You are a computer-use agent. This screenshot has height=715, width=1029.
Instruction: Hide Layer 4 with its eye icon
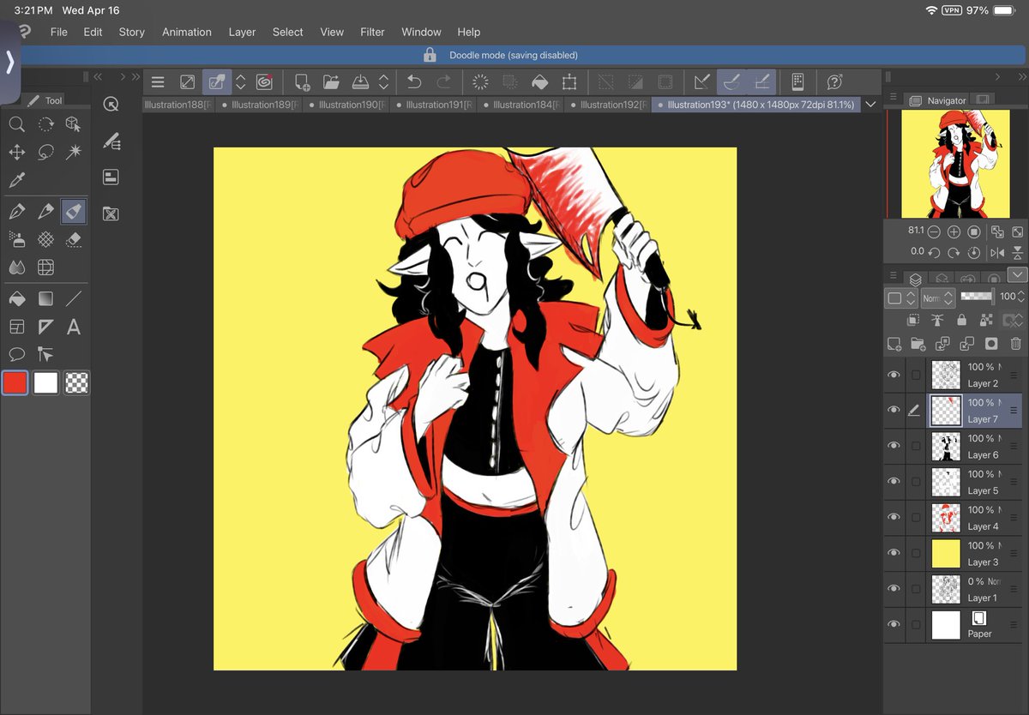(894, 517)
